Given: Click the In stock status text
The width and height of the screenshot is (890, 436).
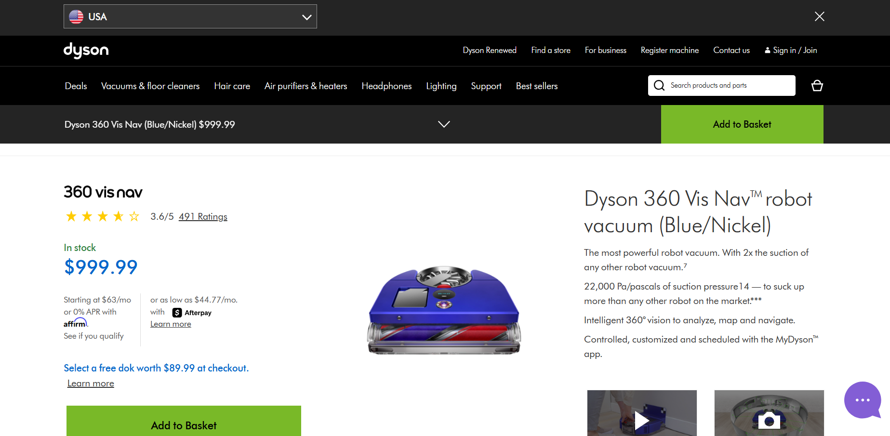Looking at the screenshot, I should coord(80,248).
